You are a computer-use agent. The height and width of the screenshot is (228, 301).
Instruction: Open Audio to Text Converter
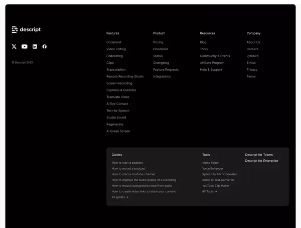tap(218, 180)
